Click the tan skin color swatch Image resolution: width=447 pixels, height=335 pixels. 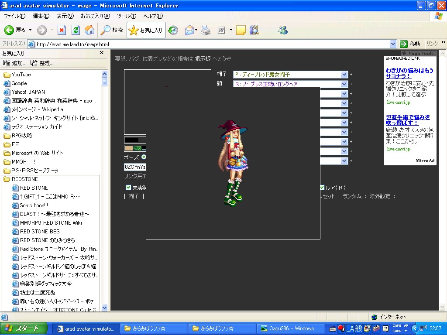129,148
